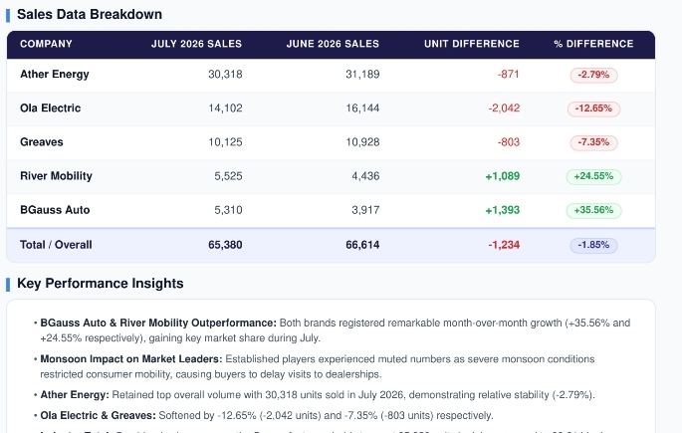
Task: Click the +1,393 unit difference cell
Action: [503, 210]
